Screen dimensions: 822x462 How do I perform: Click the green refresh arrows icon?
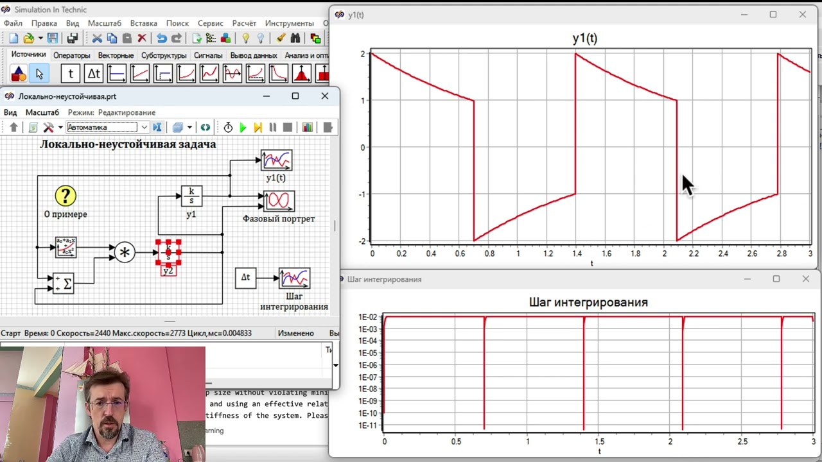[x=205, y=127]
